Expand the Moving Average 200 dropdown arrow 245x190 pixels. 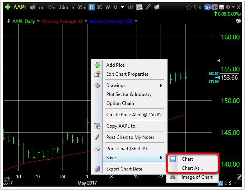(x=136, y=21)
